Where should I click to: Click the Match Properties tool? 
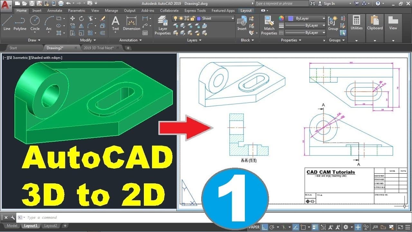click(x=269, y=25)
